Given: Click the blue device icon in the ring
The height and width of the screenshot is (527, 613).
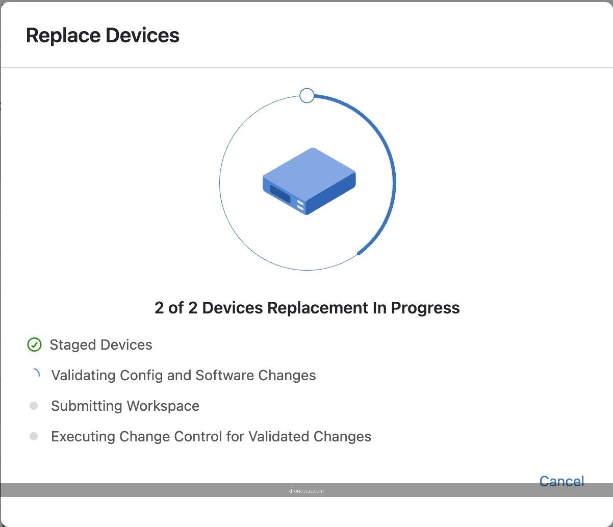Looking at the screenshot, I should click(x=309, y=181).
